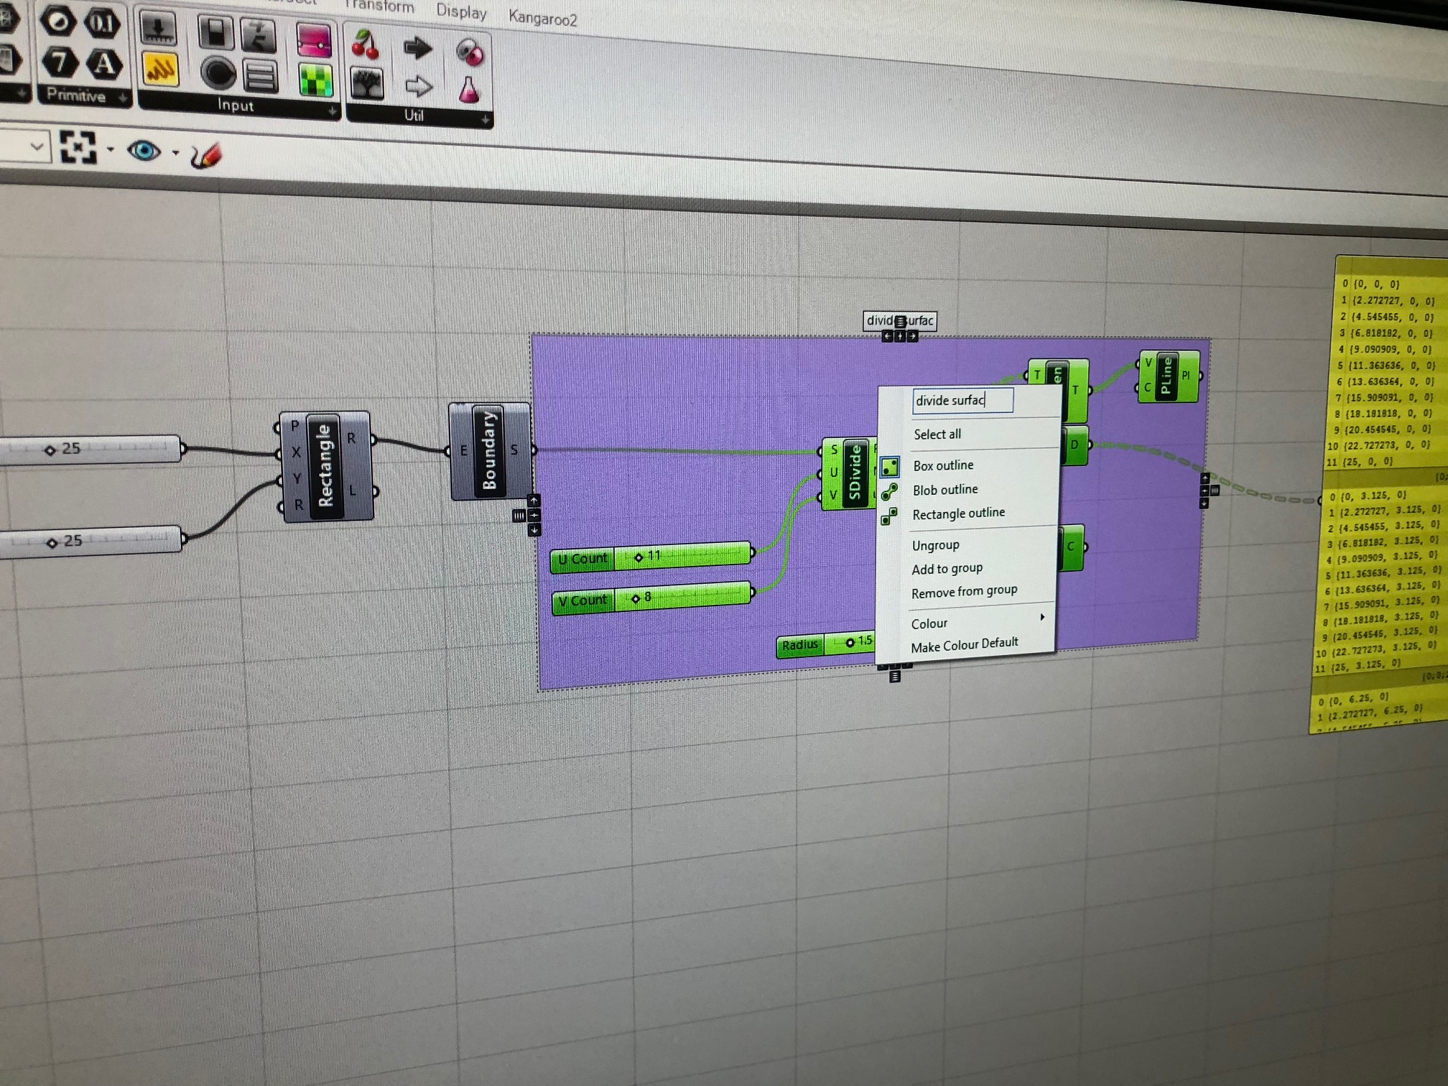
Task: Click the divide surfac name field
Action: [962, 401]
